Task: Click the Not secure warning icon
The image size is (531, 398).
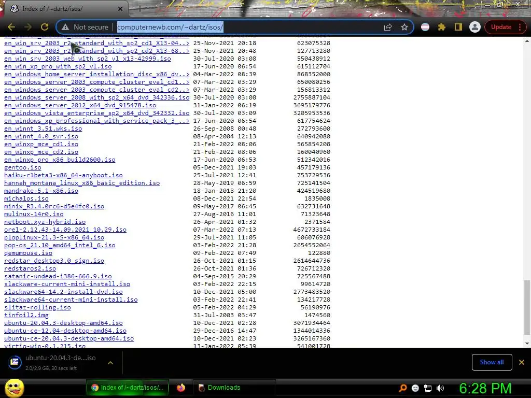Action: coord(65,27)
